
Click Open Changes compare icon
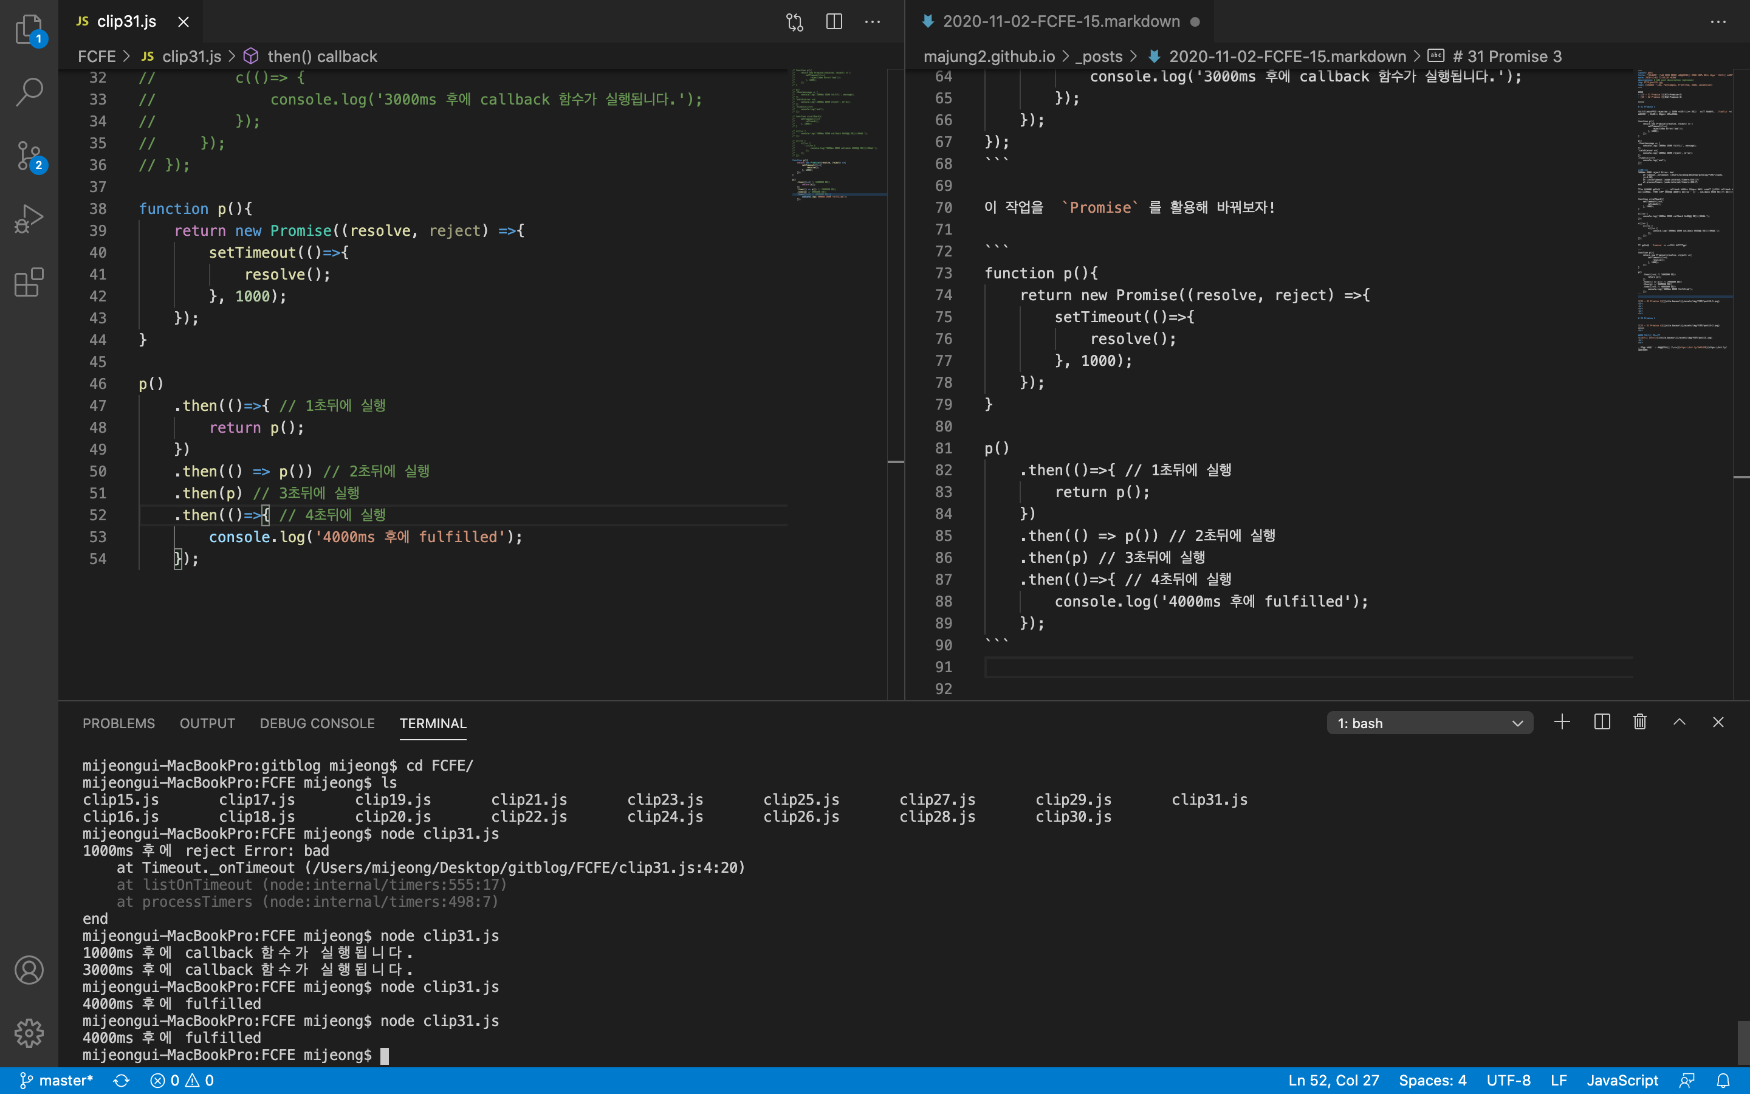point(795,22)
